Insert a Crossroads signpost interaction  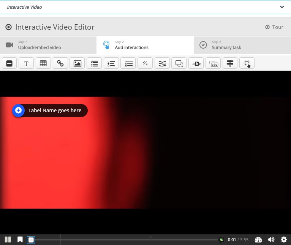230,63
